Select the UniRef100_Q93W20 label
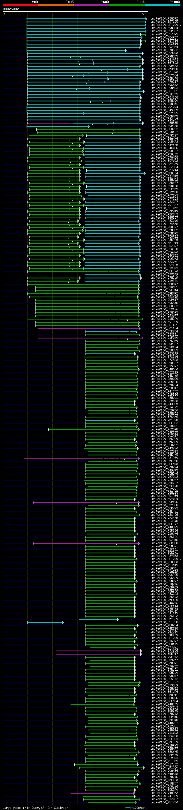Viewport: 183px width, 810px height. 164,53
